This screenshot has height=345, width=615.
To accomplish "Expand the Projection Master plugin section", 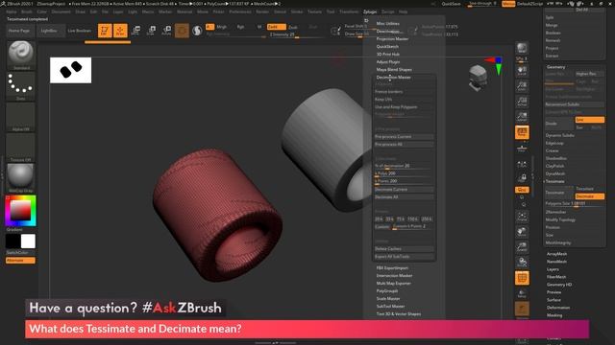I will click(392, 39).
